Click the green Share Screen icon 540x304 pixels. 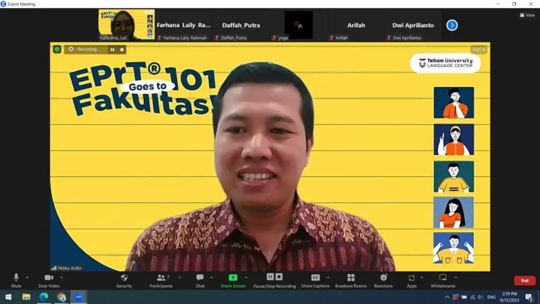click(x=233, y=278)
